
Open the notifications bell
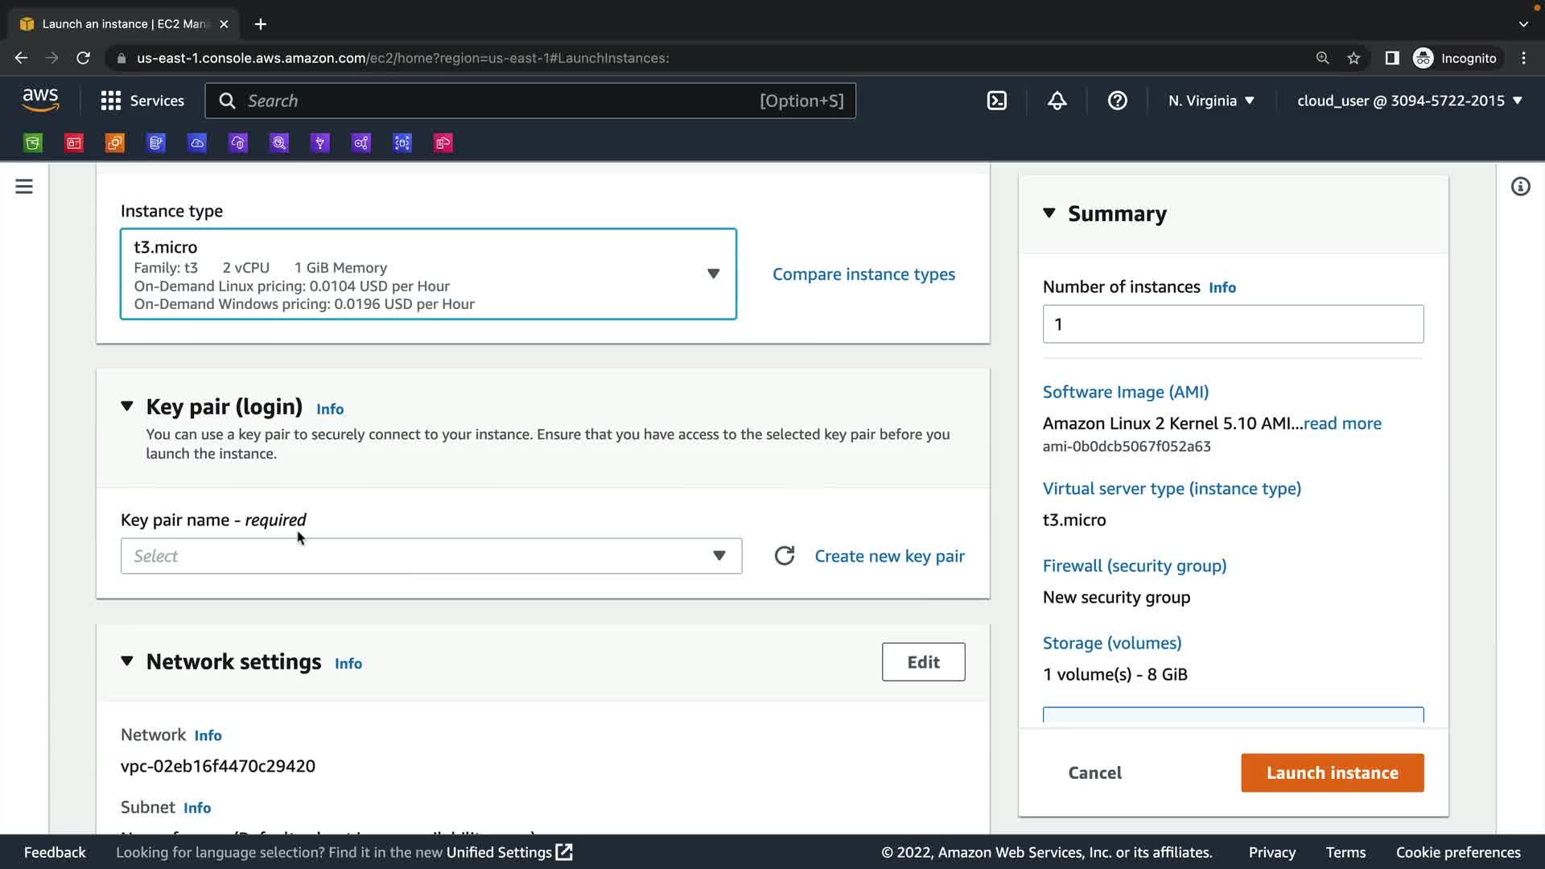(1057, 101)
